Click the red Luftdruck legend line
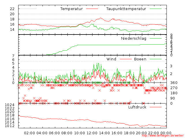This screenshot has height=138, width=185. point(156,107)
